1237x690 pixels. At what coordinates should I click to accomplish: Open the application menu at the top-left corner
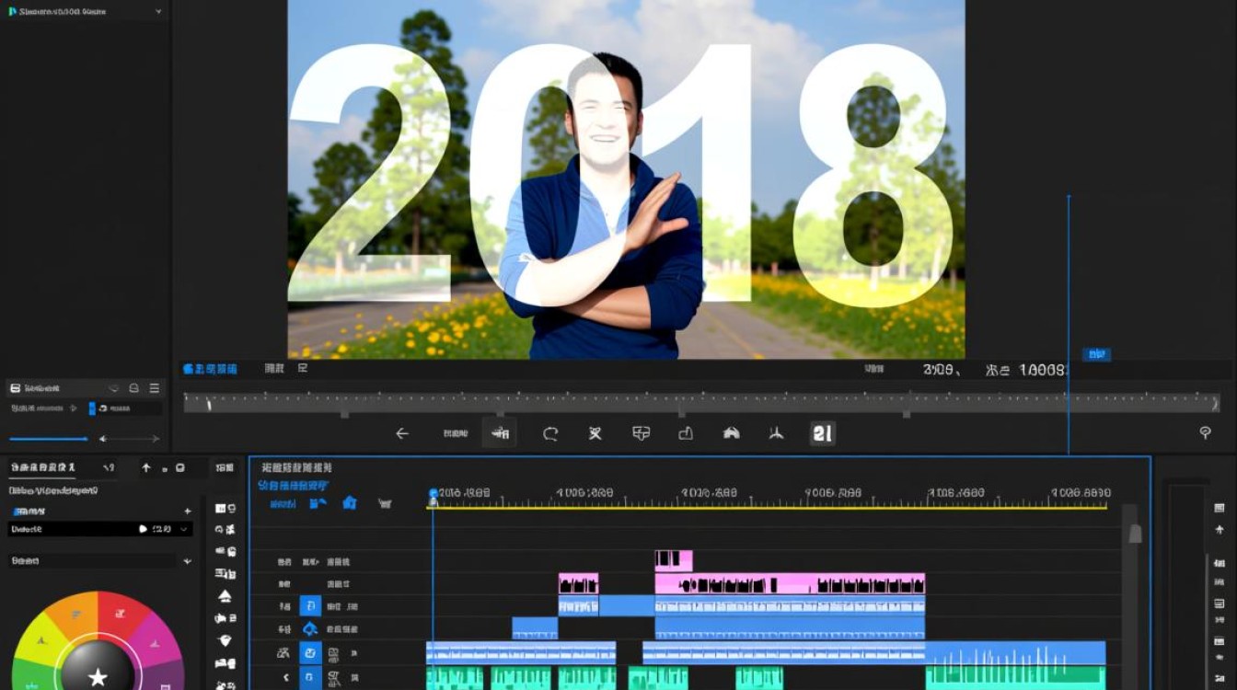11,11
